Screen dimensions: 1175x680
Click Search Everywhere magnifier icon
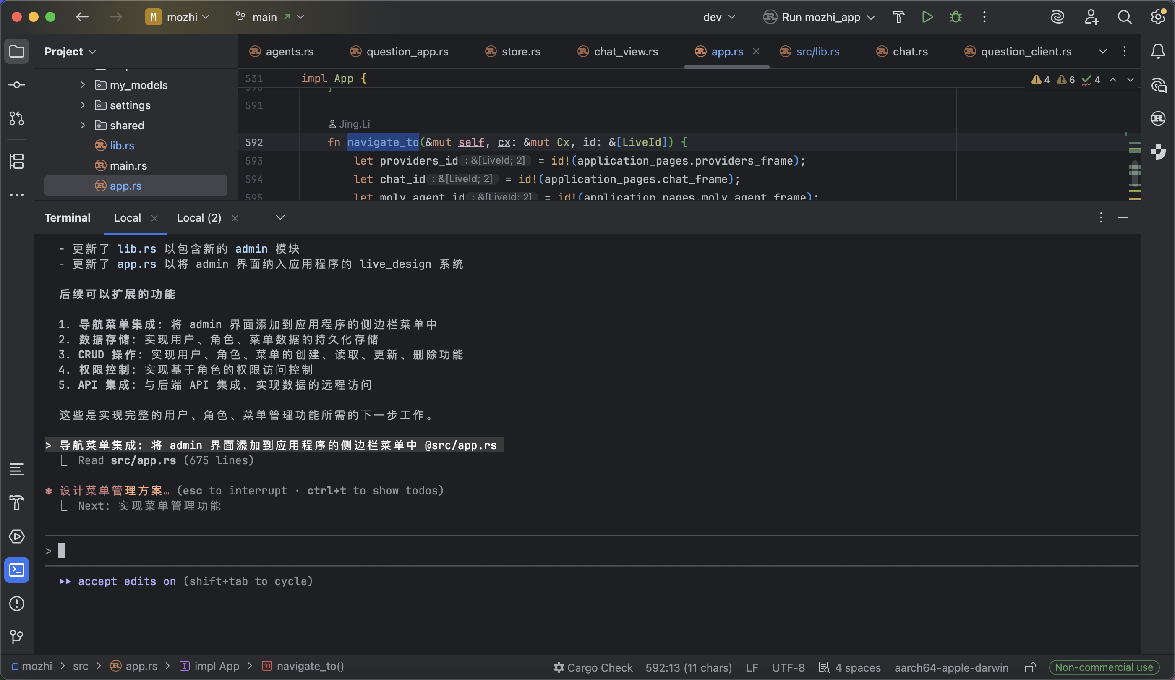click(x=1125, y=17)
